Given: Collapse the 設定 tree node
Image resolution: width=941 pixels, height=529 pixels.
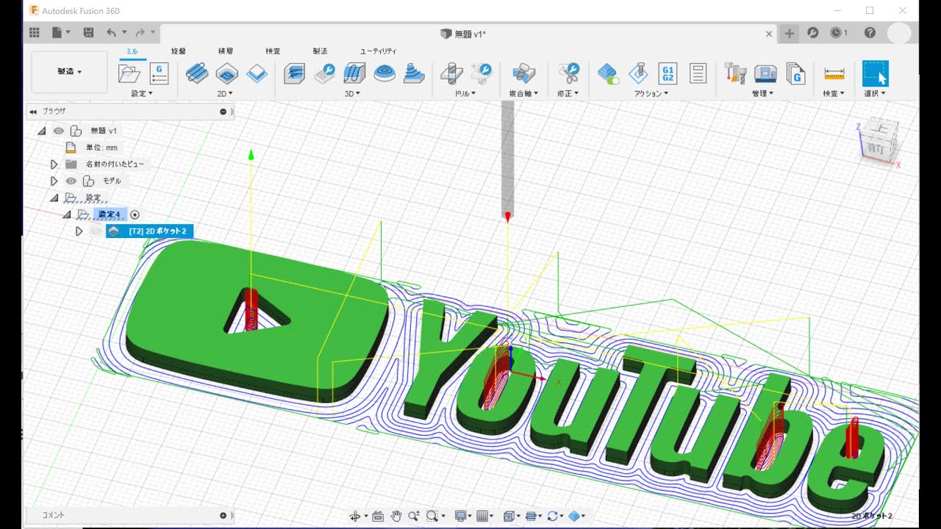Looking at the screenshot, I should coord(54,198).
